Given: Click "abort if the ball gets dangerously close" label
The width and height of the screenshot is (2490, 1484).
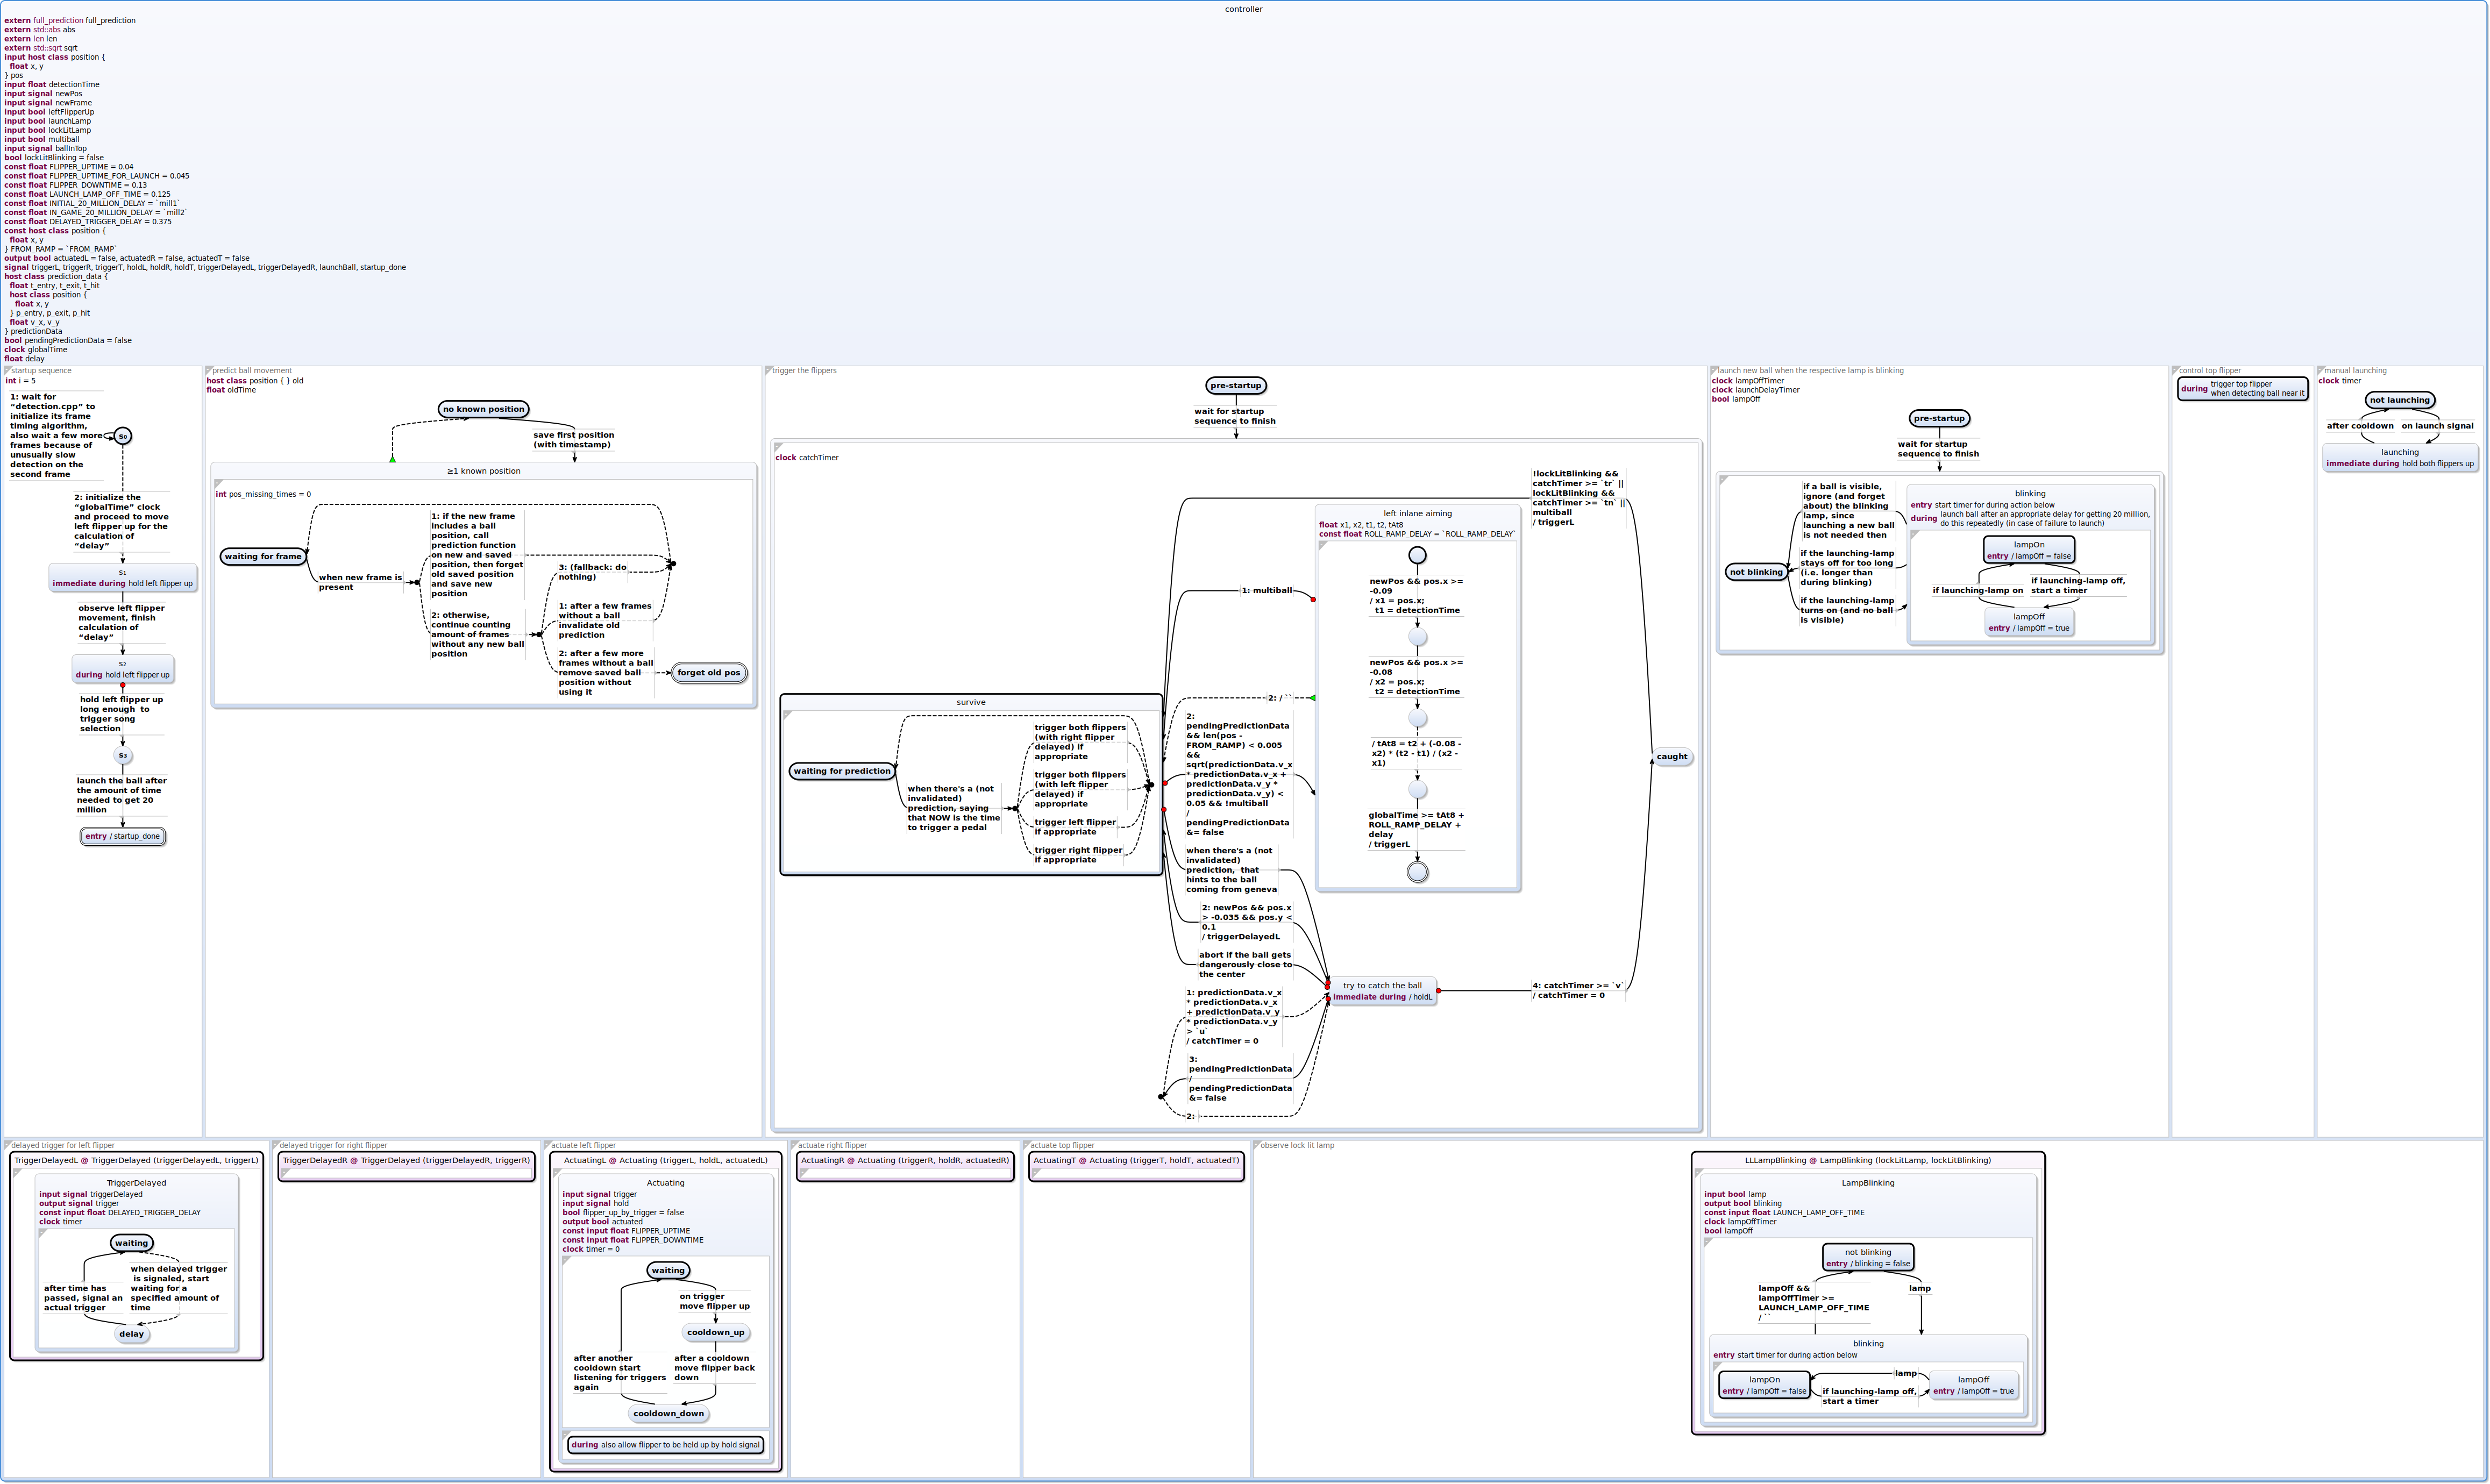Looking at the screenshot, I should tap(1245, 965).
